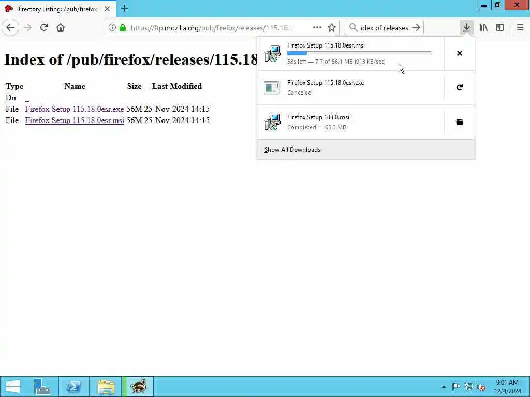Image resolution: width=530 pixels, height=397 pixels.
Task: Open the hamburger application menu
Action: point(520,28)
